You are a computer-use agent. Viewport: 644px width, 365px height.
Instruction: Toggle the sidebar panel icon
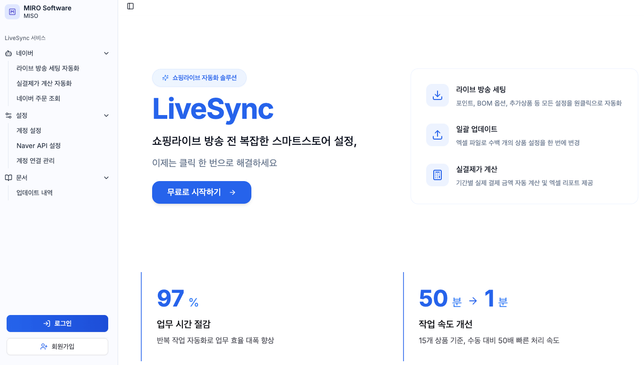(130, 6)
